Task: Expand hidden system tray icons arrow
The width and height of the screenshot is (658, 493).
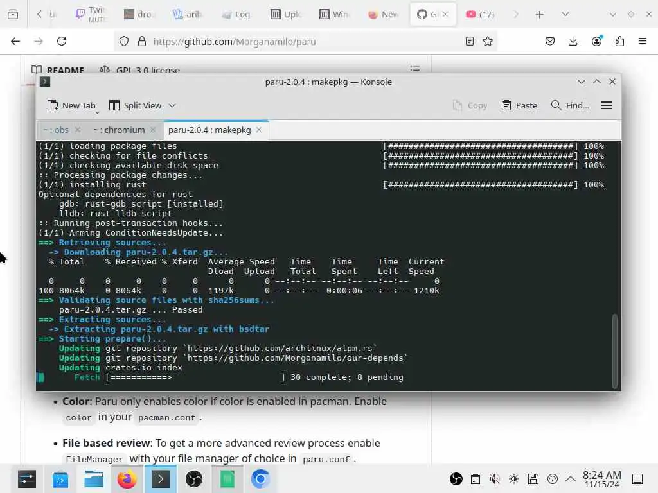Action: click(571, 479)
